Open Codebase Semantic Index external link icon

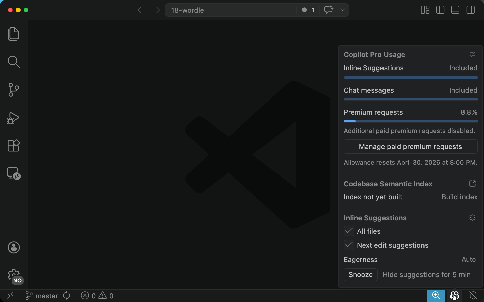[x=472, y=184]
